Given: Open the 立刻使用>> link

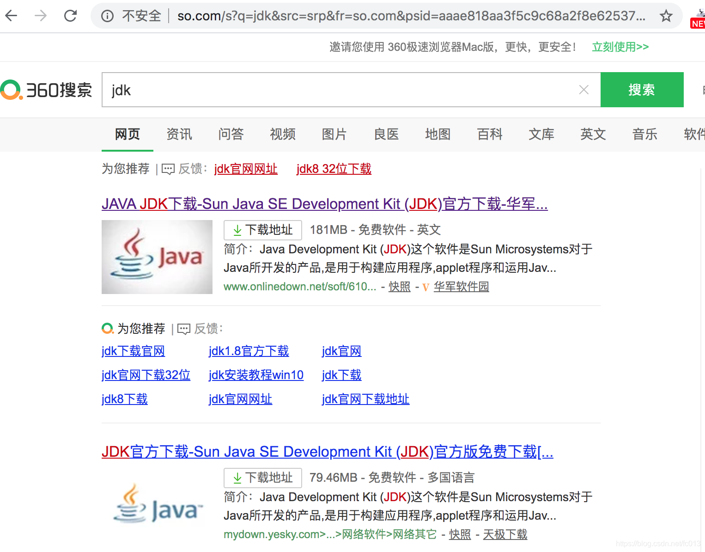Looking at the screenshot, I should 620,47.
